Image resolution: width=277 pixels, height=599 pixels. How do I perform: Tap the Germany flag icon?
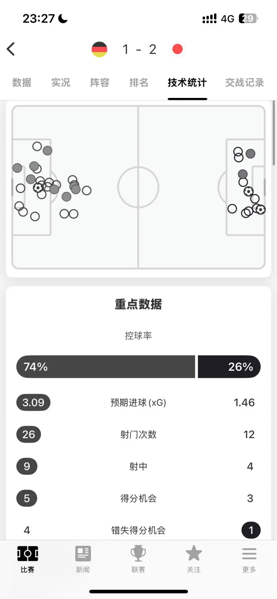99,49
